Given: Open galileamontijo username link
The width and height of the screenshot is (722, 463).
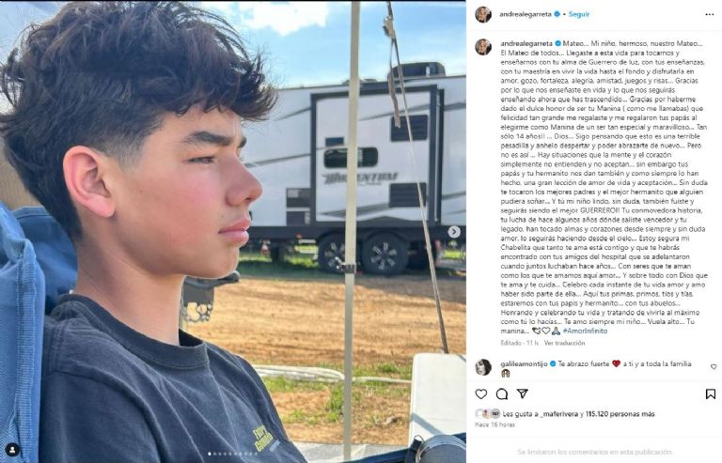Looking at the screenshot, I should pos(524,363).
